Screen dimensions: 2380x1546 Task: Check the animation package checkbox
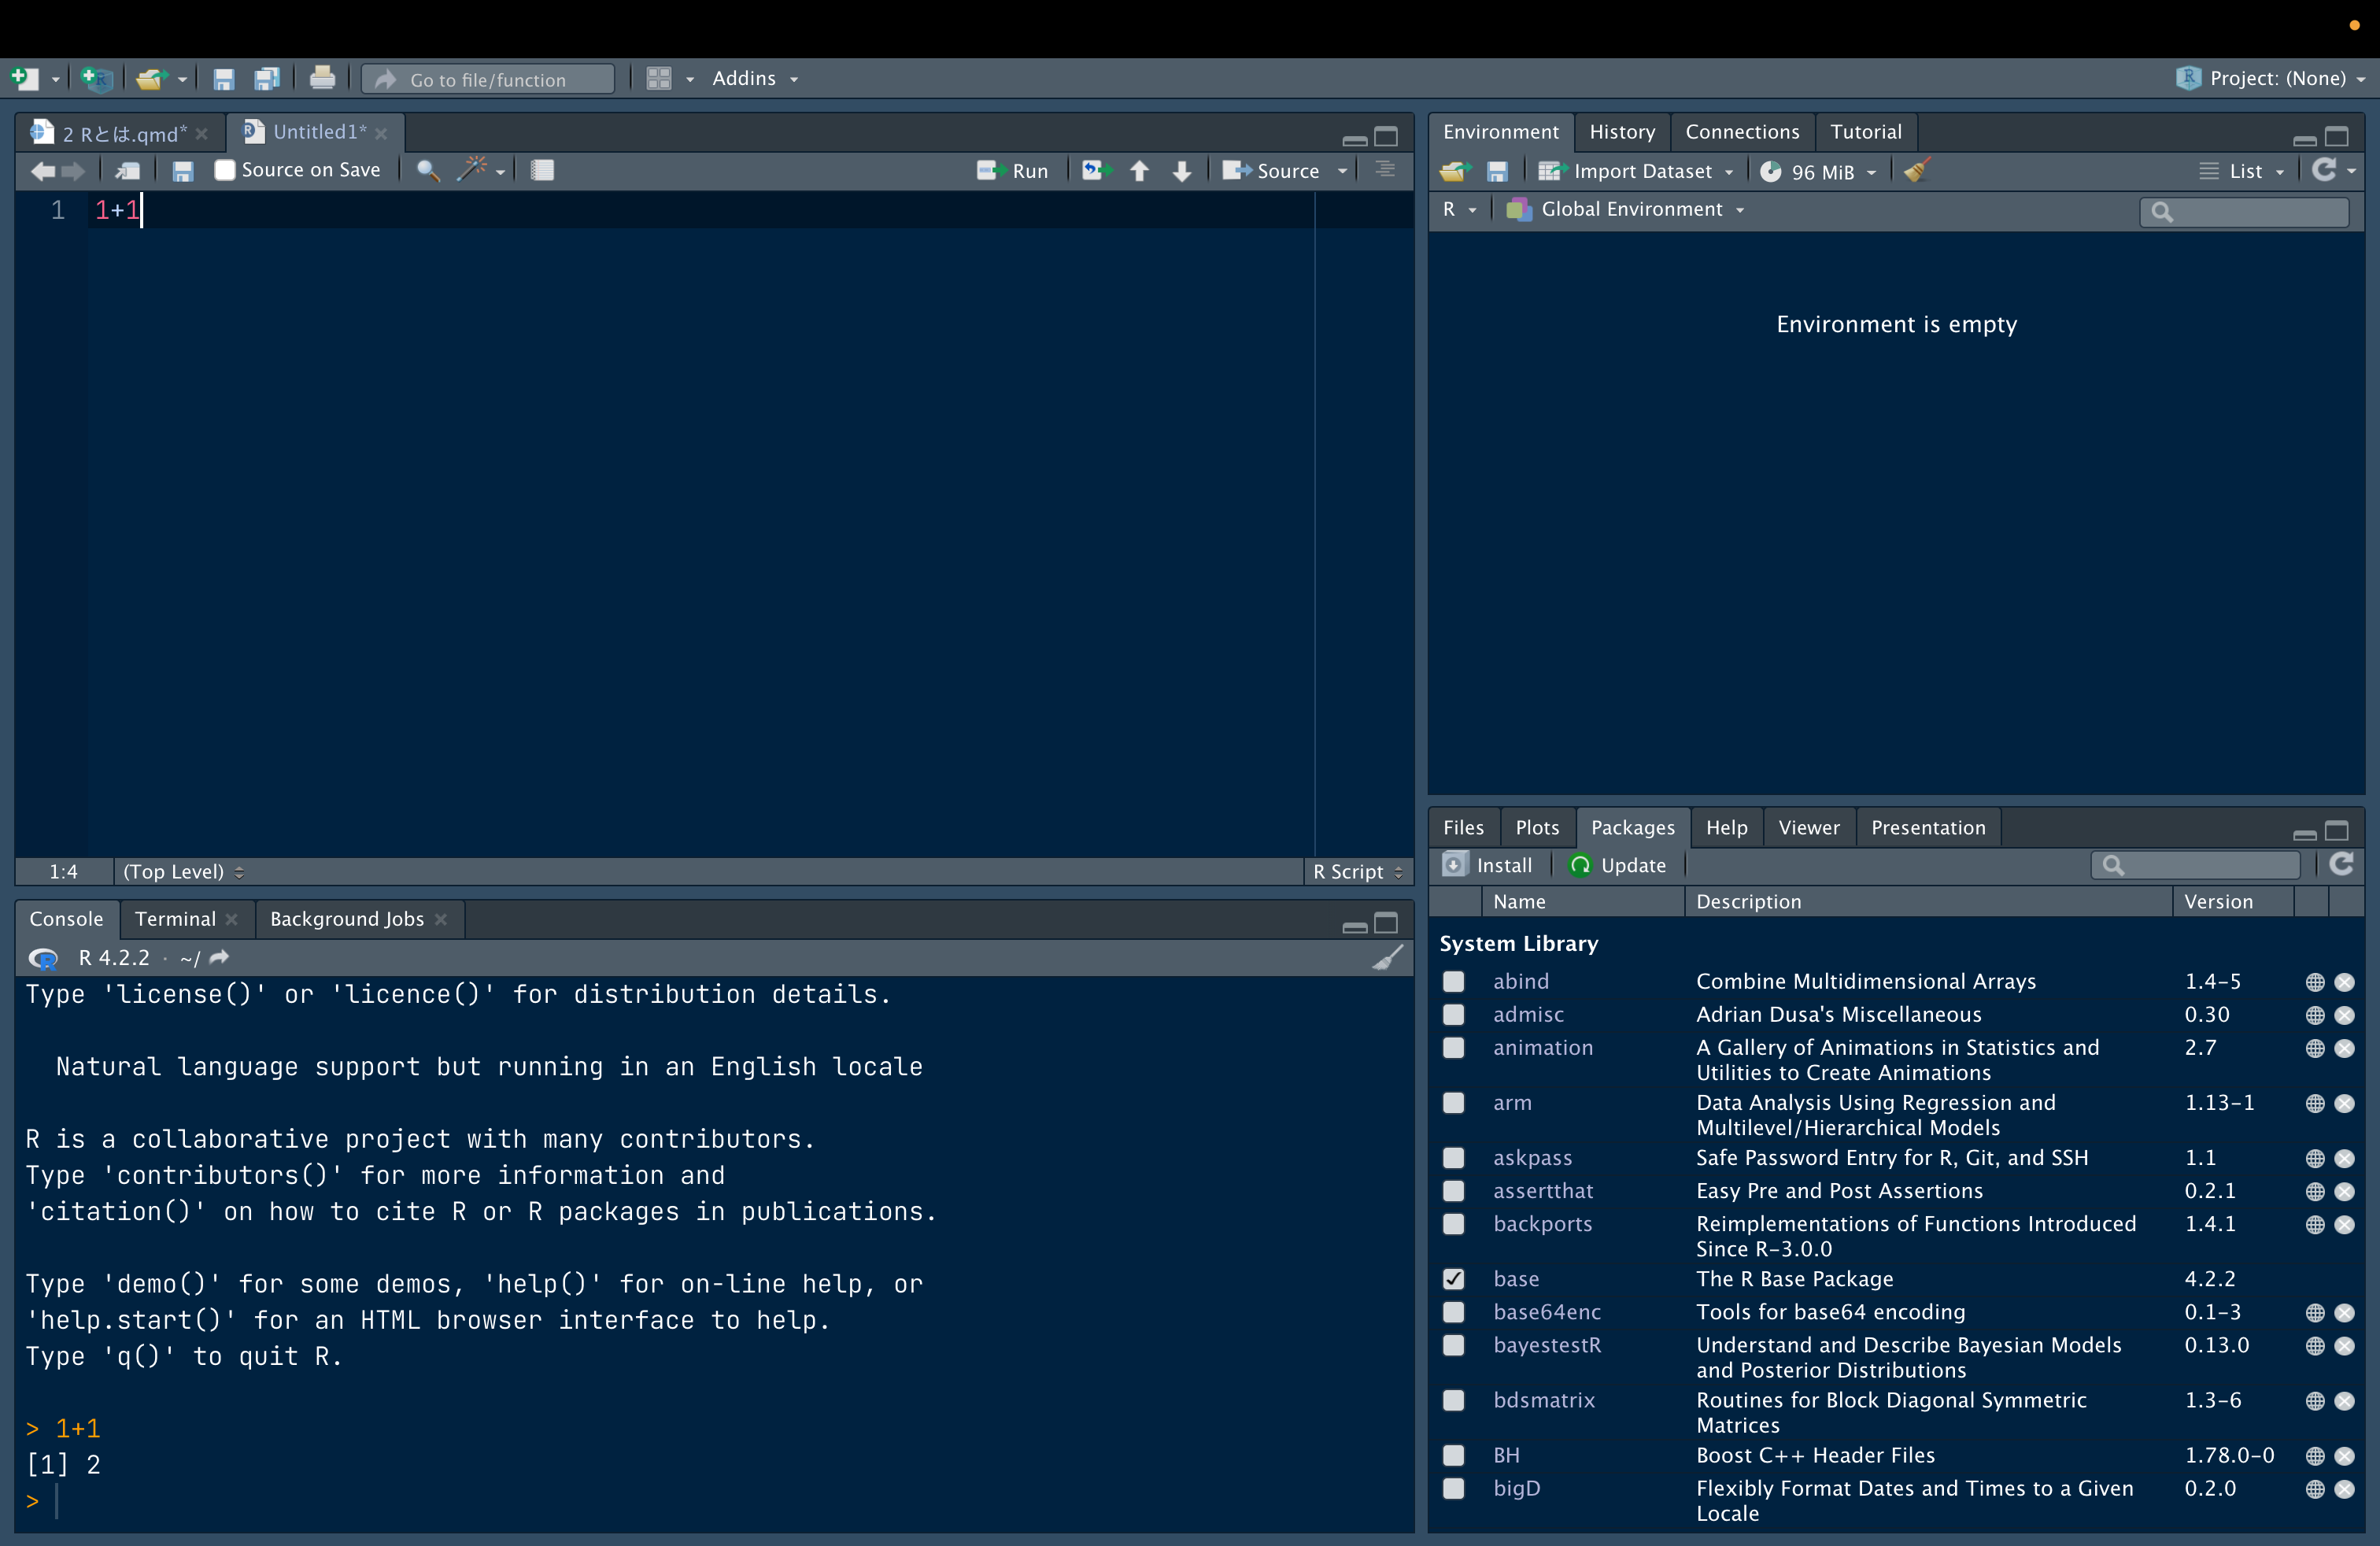tap(1454, 1048)
